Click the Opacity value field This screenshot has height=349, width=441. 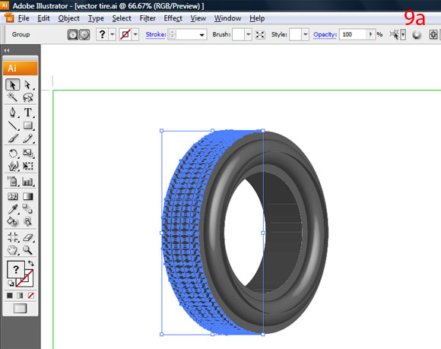353,34
